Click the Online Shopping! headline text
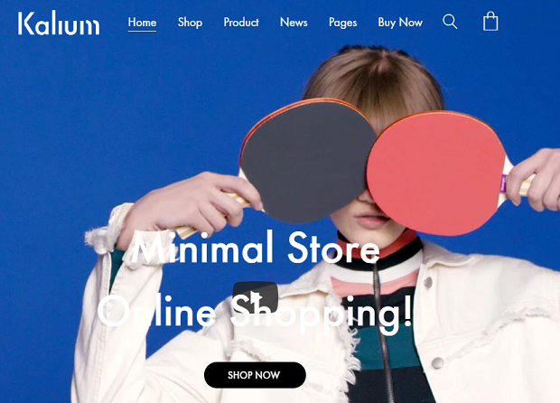This screenshot has width=560, height=403. tap(255, 312)
